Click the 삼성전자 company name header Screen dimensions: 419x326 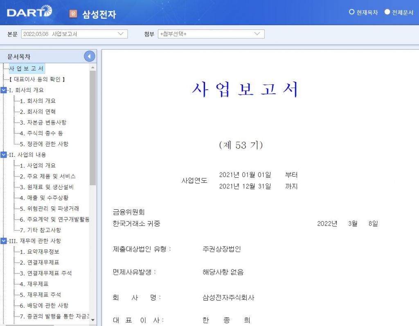click(99, 14)
